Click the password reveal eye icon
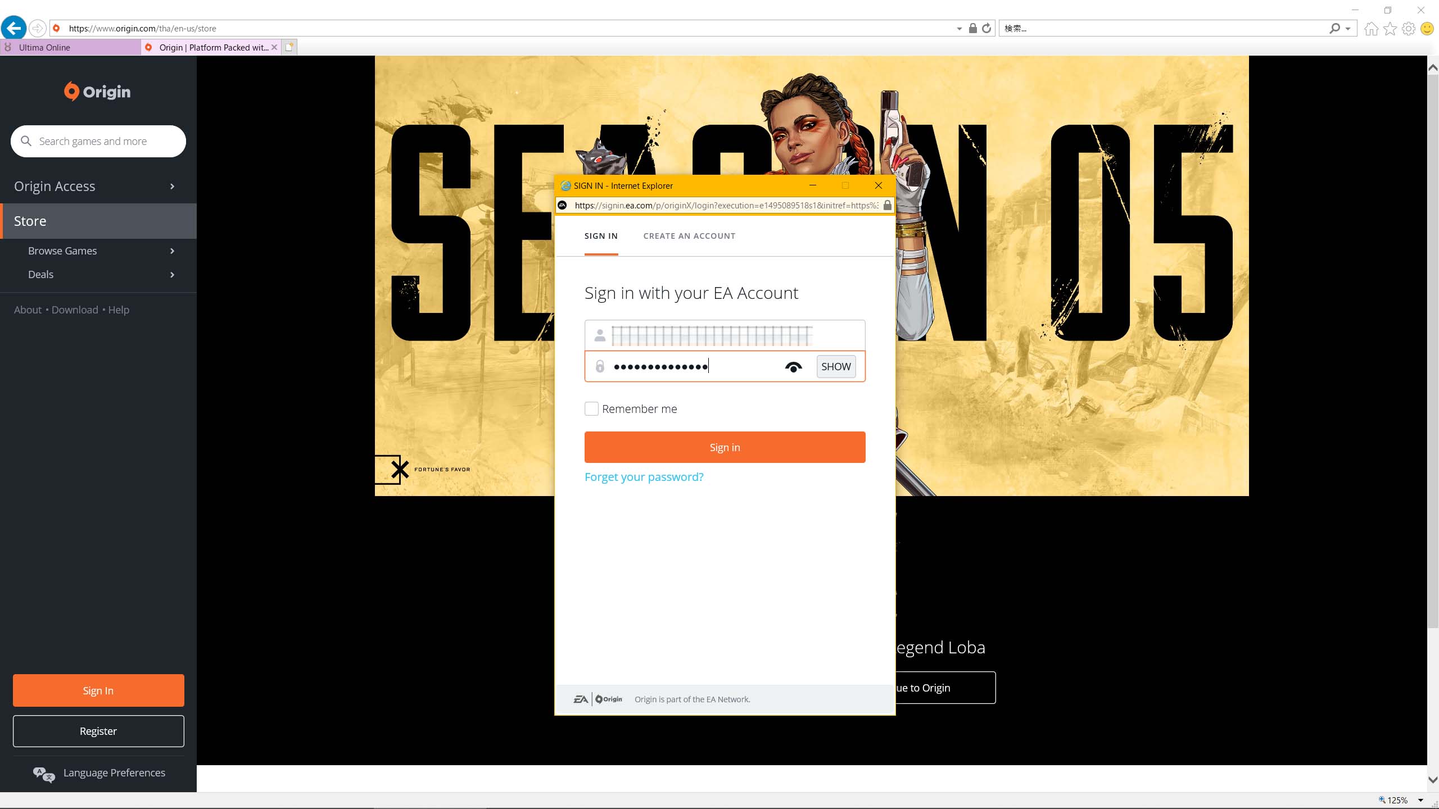This screenshot has height=809, width=1439. click(793, 367)
